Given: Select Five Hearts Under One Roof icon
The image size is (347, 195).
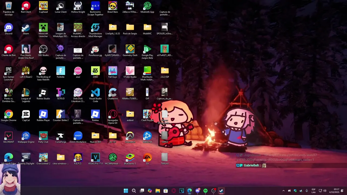Looking at the screenshot, I should [x=26, y=52].
